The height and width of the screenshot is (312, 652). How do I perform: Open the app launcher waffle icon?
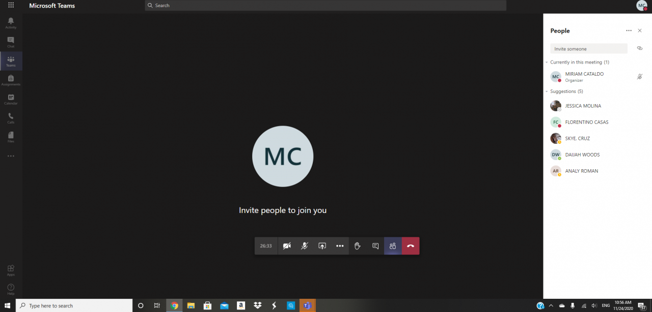pos(11,6)
